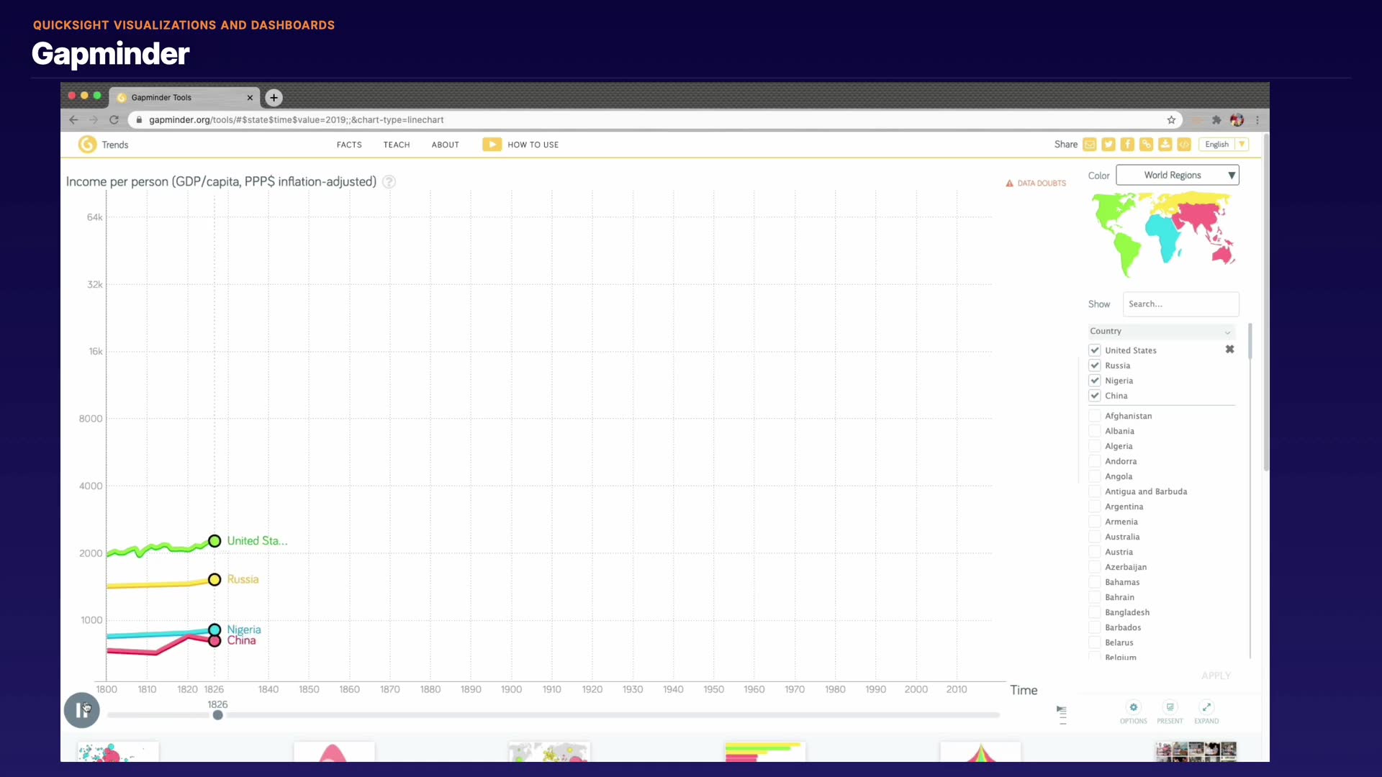Collapse the Country list section
The height and width of the screenshot is (777, 1382).
[x=1227, y=332]
